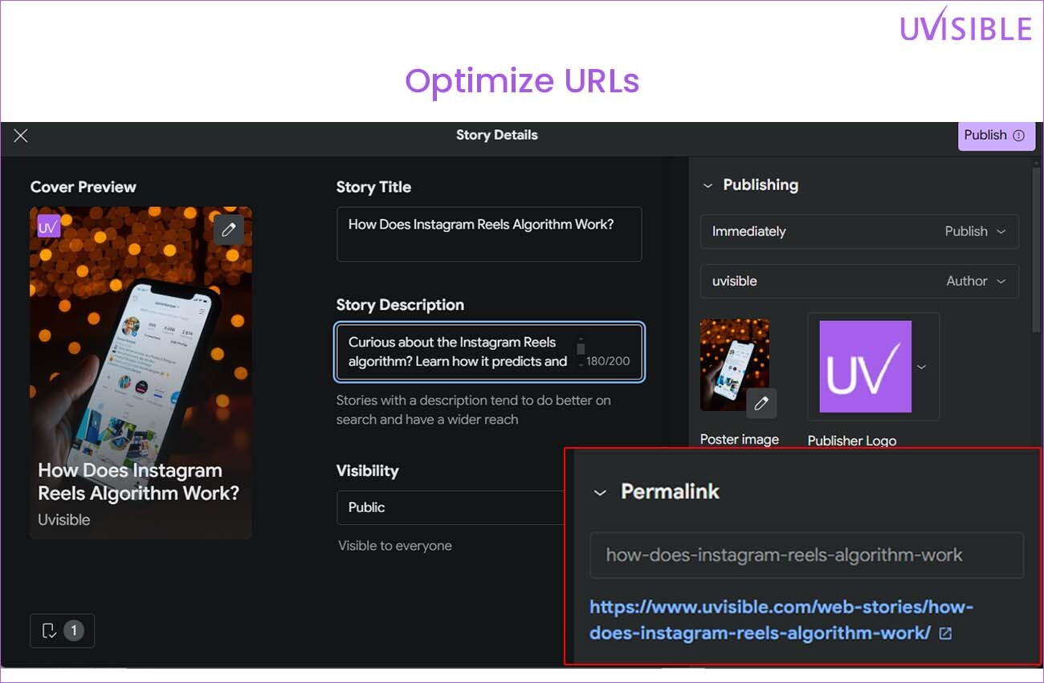Click the 'Stories with a description' hint text

[474, 409]
